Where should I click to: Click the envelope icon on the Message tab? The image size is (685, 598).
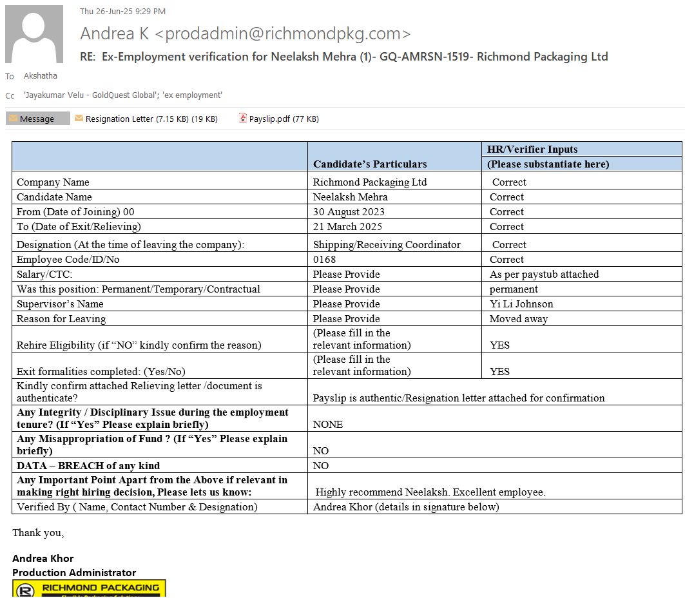(13, 119)
